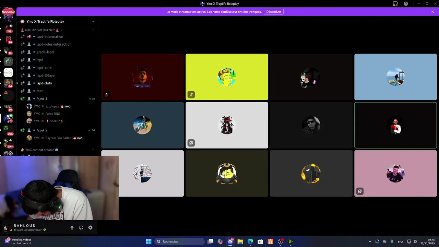This screenshot has height=247, width=439.
Task: Collapse the YMC content creator category
Action: click(42, 150)
